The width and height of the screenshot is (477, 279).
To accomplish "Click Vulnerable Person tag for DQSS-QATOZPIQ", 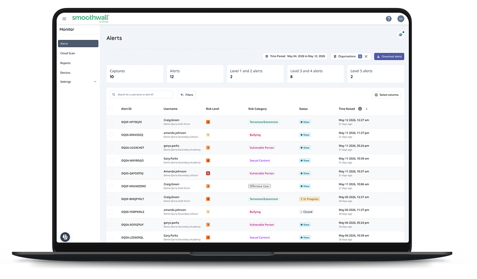I will [262, 173].
